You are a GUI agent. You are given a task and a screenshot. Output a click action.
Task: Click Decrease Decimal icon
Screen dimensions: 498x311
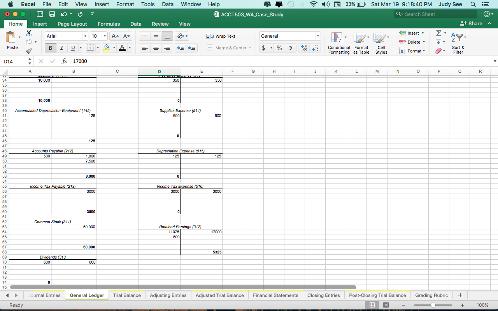(316, 48)
